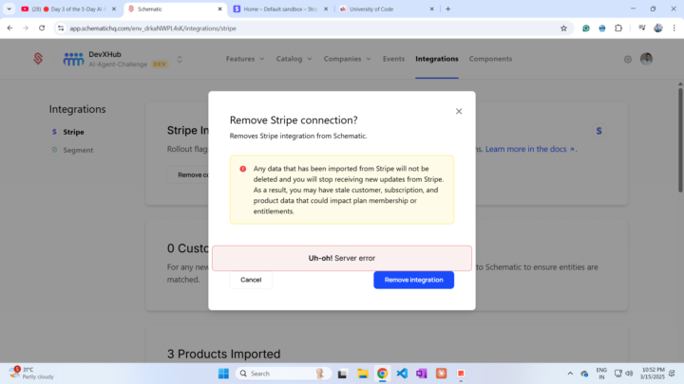The height and width of the screenshot is (384, 684).
Task: Go forward in browser history
Action: pos(26,28)
